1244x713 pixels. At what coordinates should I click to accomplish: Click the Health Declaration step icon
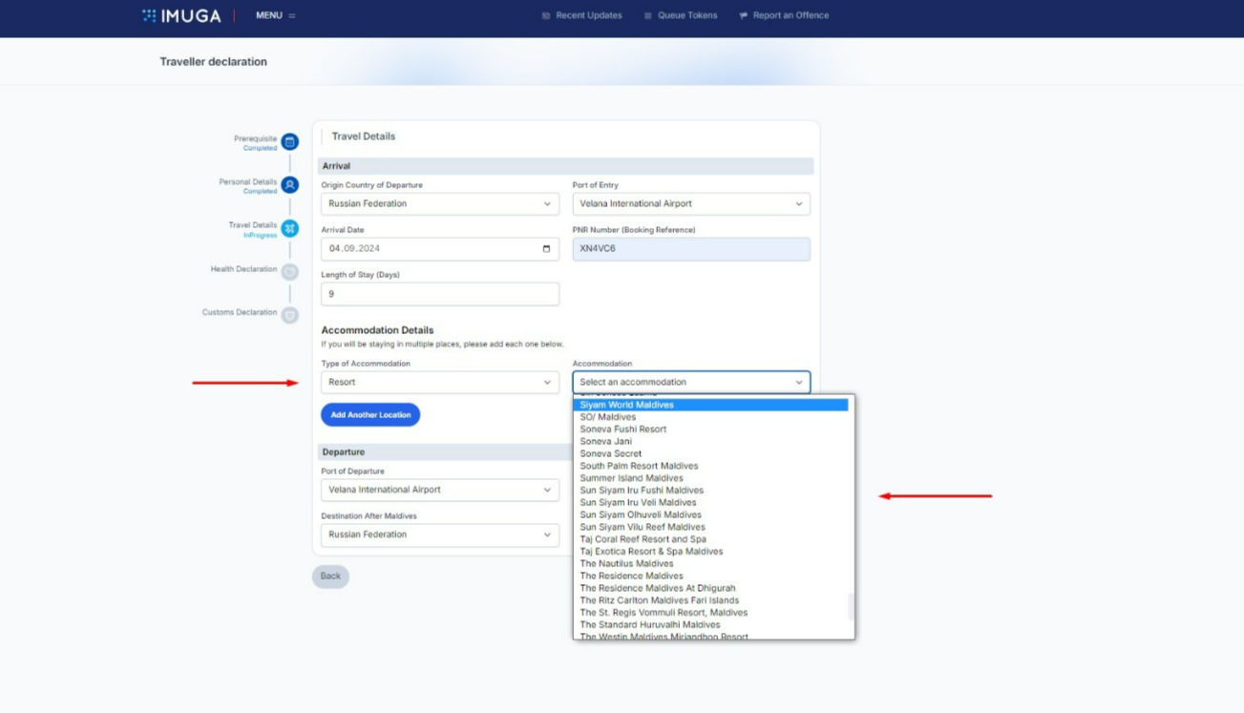click(290, 272)
